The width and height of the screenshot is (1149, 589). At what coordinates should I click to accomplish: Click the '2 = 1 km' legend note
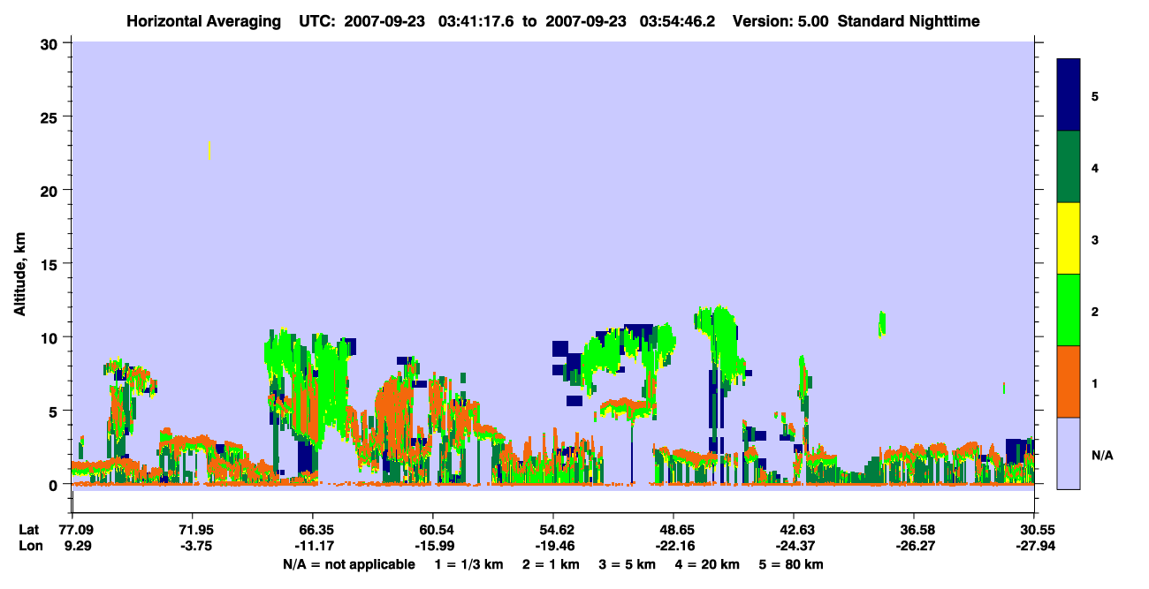pyautogui.click(x=551, y=564)
